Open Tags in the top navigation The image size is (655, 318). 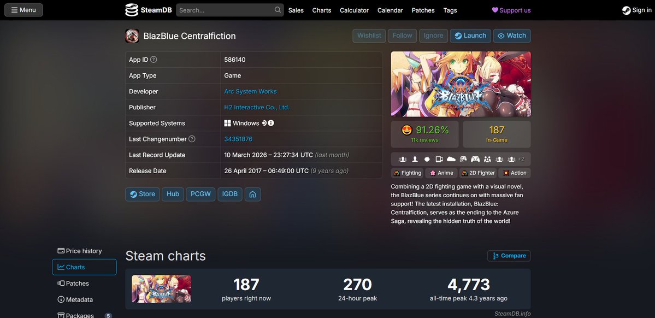(450, 10)
